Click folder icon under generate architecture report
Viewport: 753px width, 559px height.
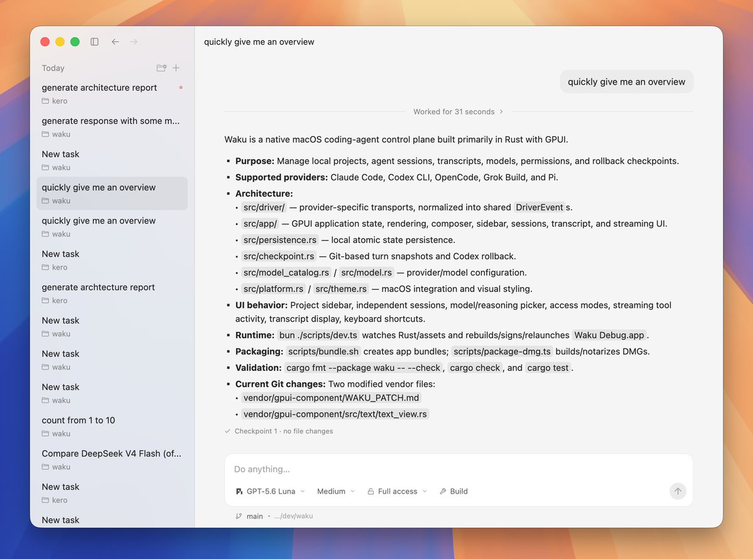pyautogui.click(x=45, y=101)
